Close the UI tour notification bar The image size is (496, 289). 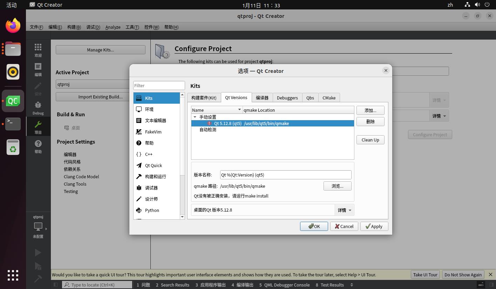pyautogui.click(x=490, y=275)
